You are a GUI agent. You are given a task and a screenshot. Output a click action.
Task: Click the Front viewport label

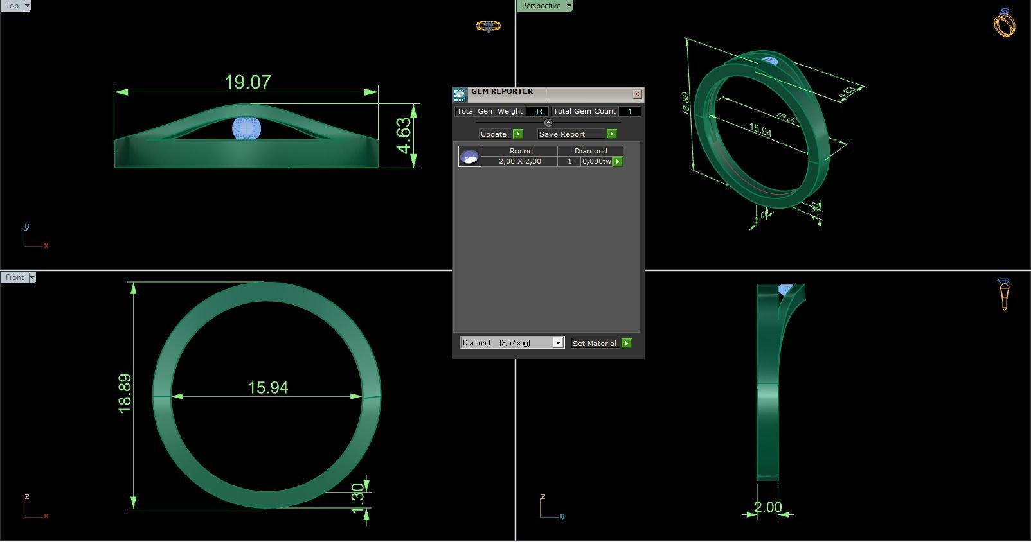pos(15,277)
